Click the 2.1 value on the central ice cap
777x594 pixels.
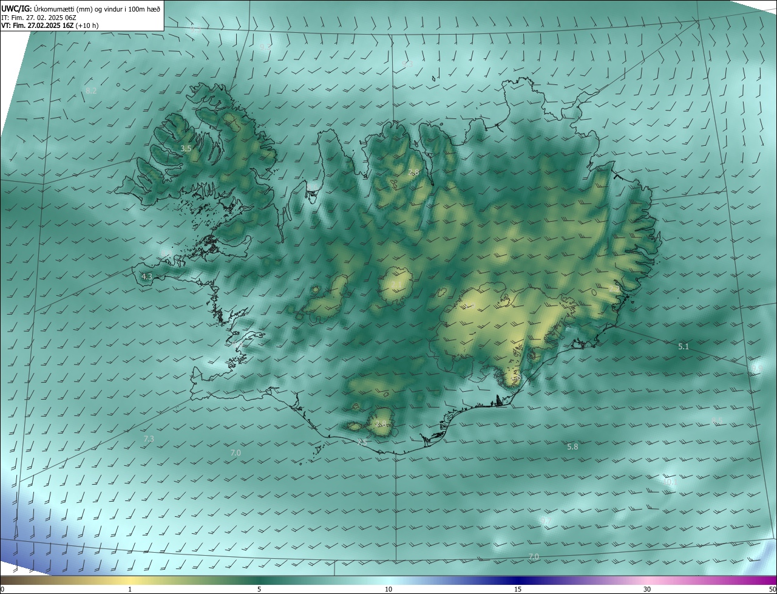tap(396, 285)
